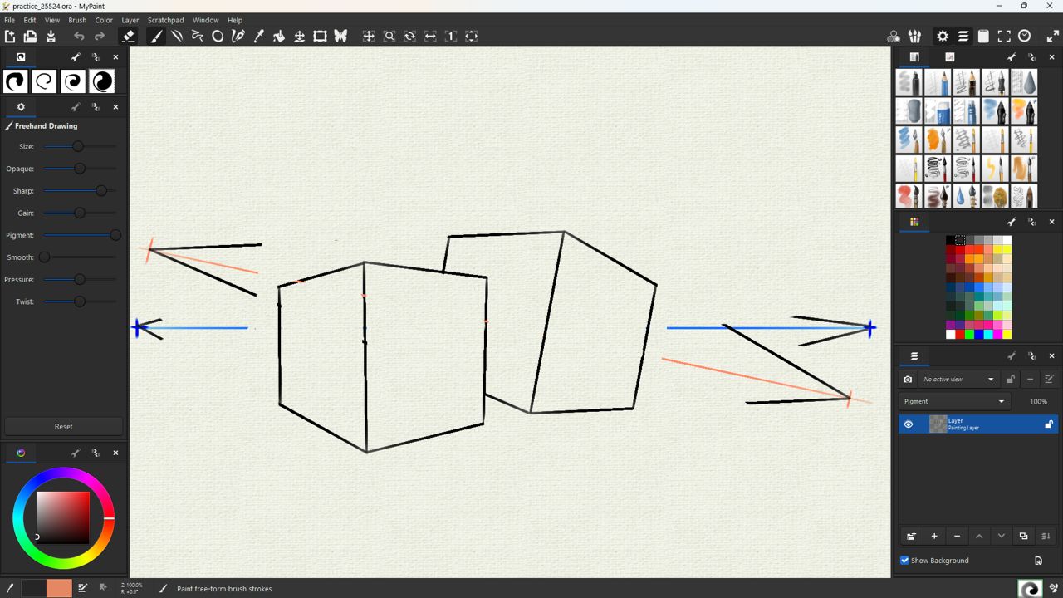The width and height of the screenshot is (1063, 598).
Task: Open the Pigment layer mode dropdown
Action: pos(953,401)
